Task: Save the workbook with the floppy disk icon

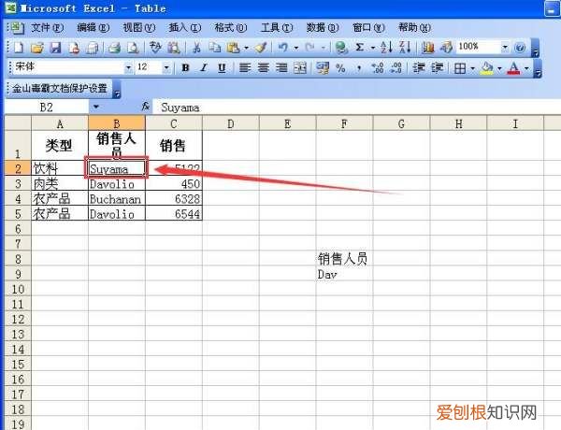Action: pyautogui.click(x=55, y=48)
